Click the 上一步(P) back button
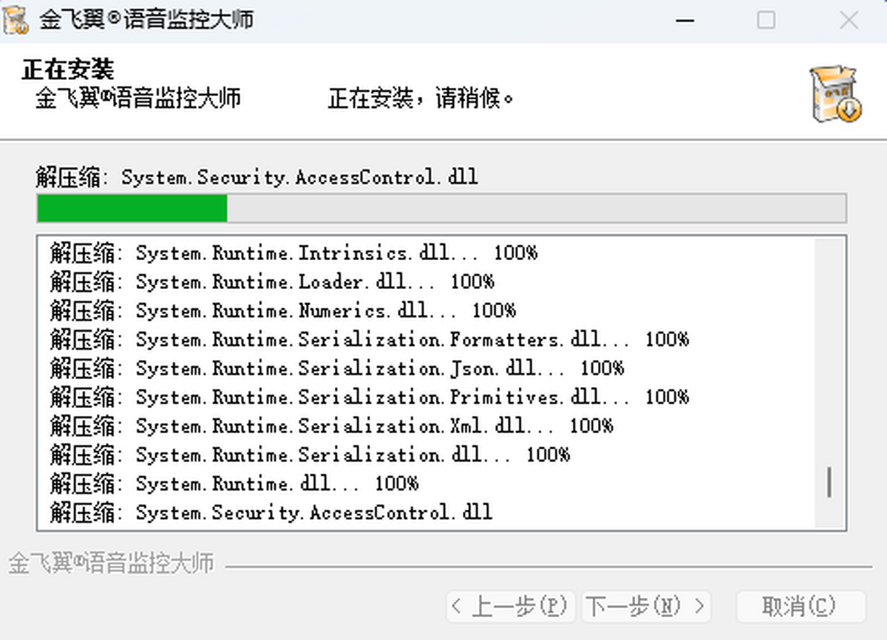The height and width of the screenshot is (640, 887). pyautogui.click(x=512, y=607)
